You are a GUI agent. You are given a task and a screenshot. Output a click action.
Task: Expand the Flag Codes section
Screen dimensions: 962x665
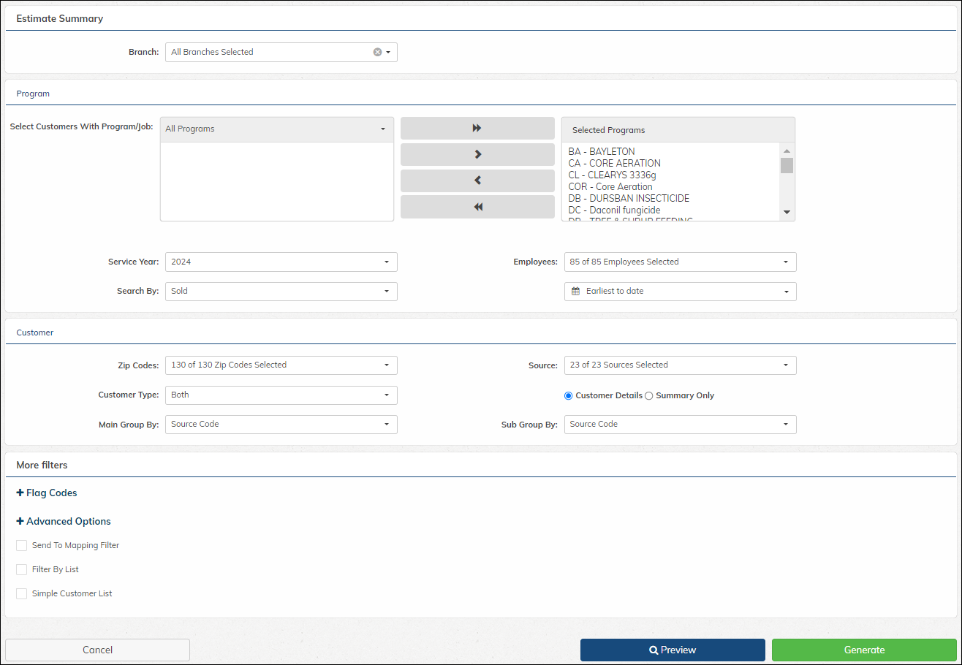[47, 493]
